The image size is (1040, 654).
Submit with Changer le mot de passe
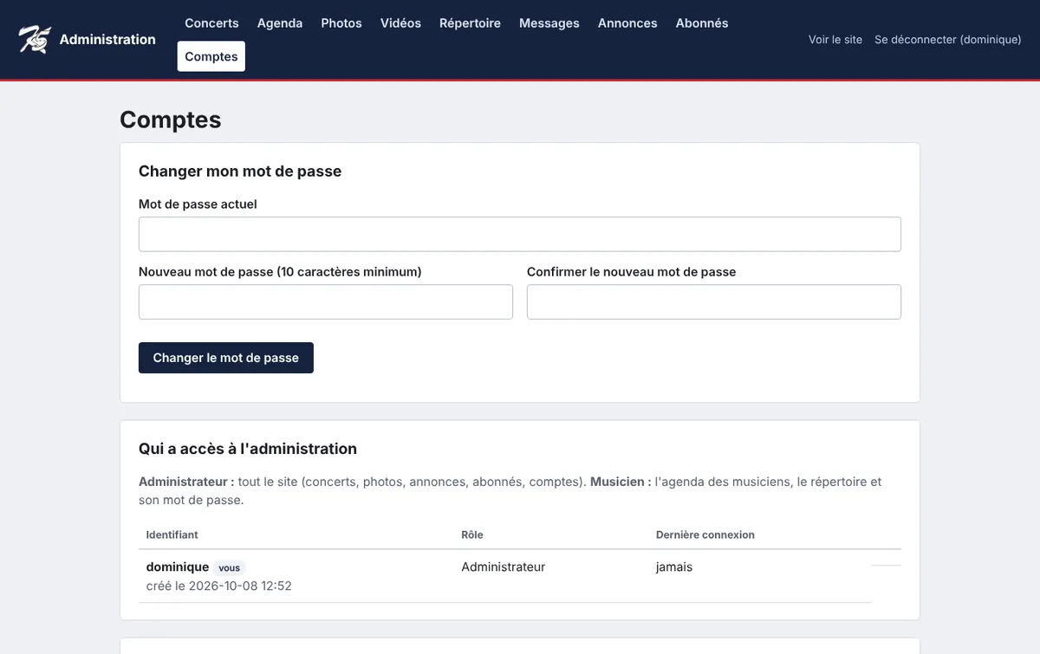coord(226,358)
